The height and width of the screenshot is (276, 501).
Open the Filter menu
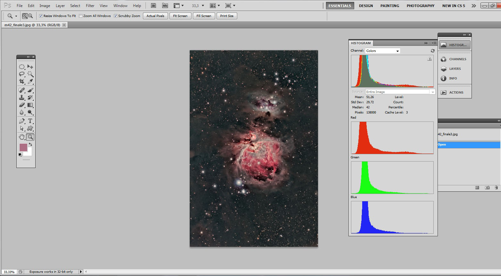(90, 6)
